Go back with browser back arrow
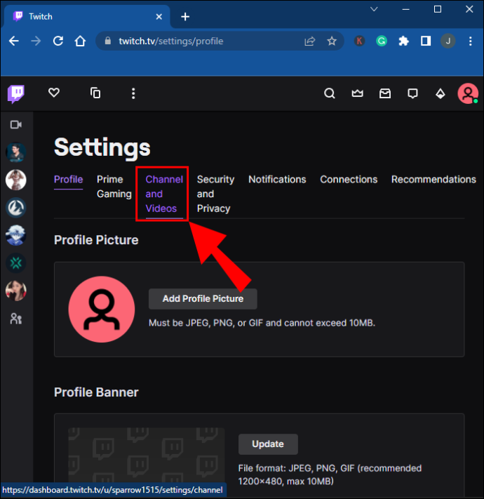This screenshot has height=499, width=484. pyautogui.click(x=14, y=41)
